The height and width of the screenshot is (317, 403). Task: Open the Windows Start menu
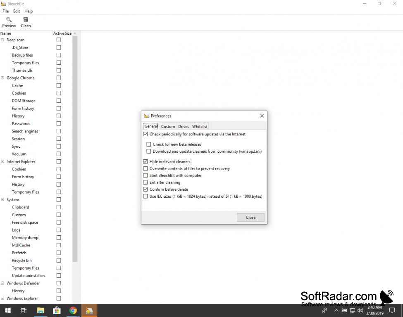(x=8, y=310)
